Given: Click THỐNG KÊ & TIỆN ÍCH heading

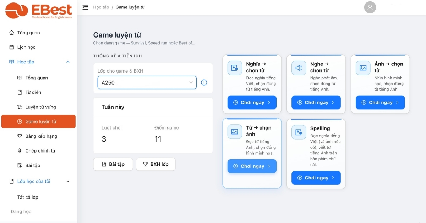Looking at the screenshot, I should [118, 56].
